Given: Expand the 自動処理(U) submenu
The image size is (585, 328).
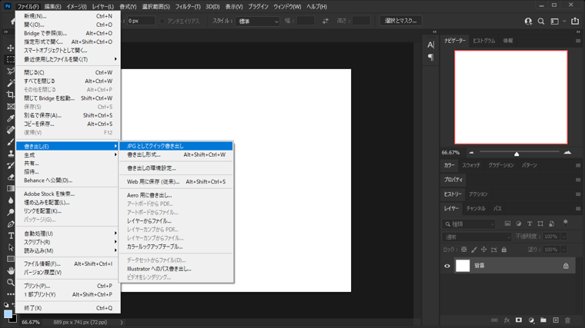Looking at the screenshot, I should (68, 234).
